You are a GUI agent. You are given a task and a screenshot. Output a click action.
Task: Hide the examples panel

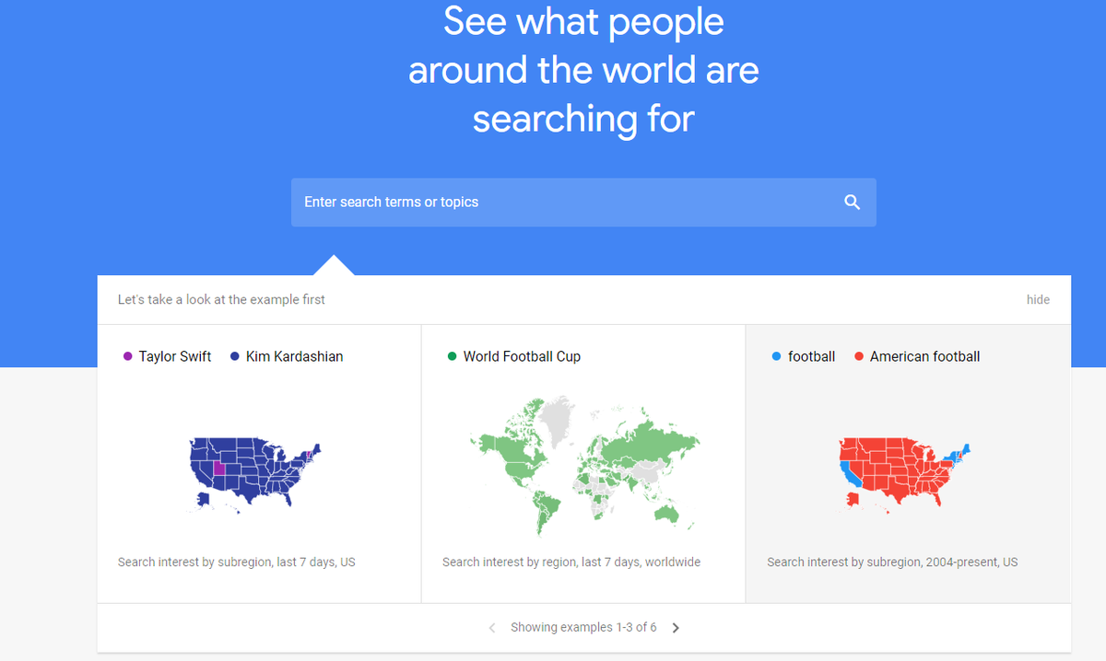[x=1038, y=299]
